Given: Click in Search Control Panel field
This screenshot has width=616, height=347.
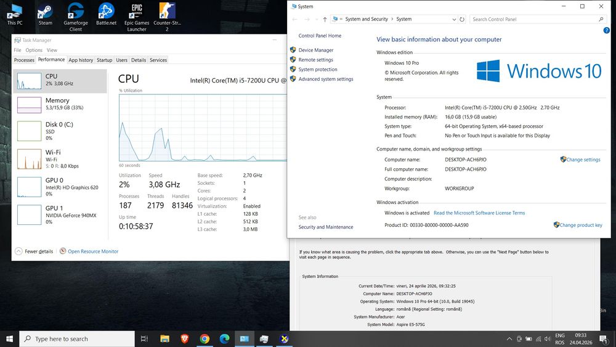Looking at the screenshot, I should pyautogui.click(x=534, y=19).
